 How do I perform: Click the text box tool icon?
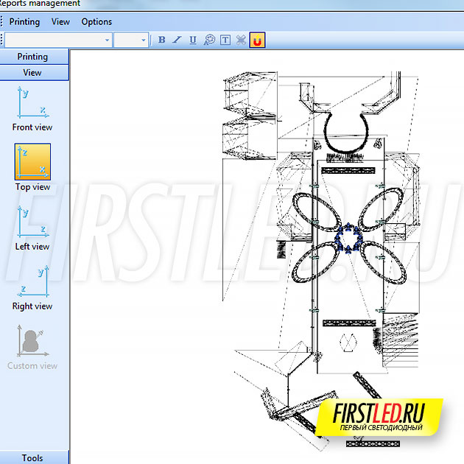point(225,40)
